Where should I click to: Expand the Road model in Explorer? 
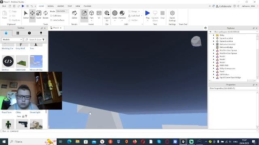click(214, 71)
